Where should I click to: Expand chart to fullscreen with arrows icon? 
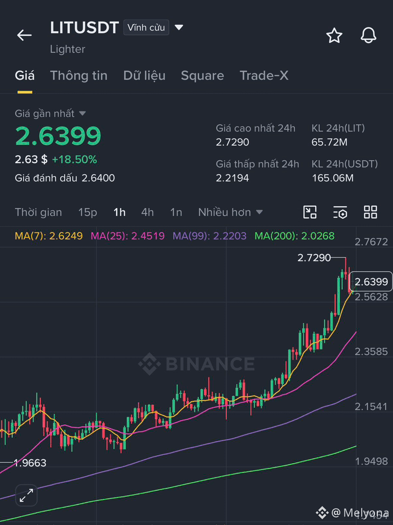27,495
